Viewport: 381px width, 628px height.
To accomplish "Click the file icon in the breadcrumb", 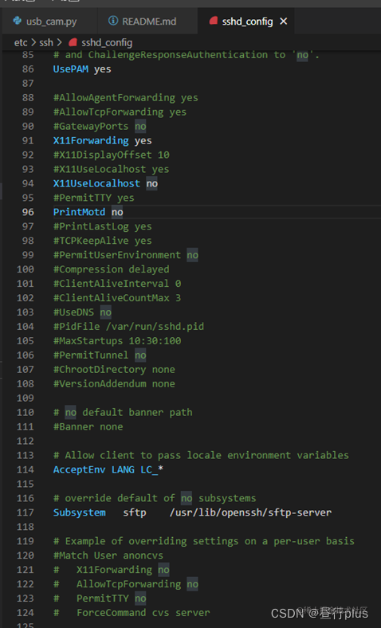I will 73,42.
